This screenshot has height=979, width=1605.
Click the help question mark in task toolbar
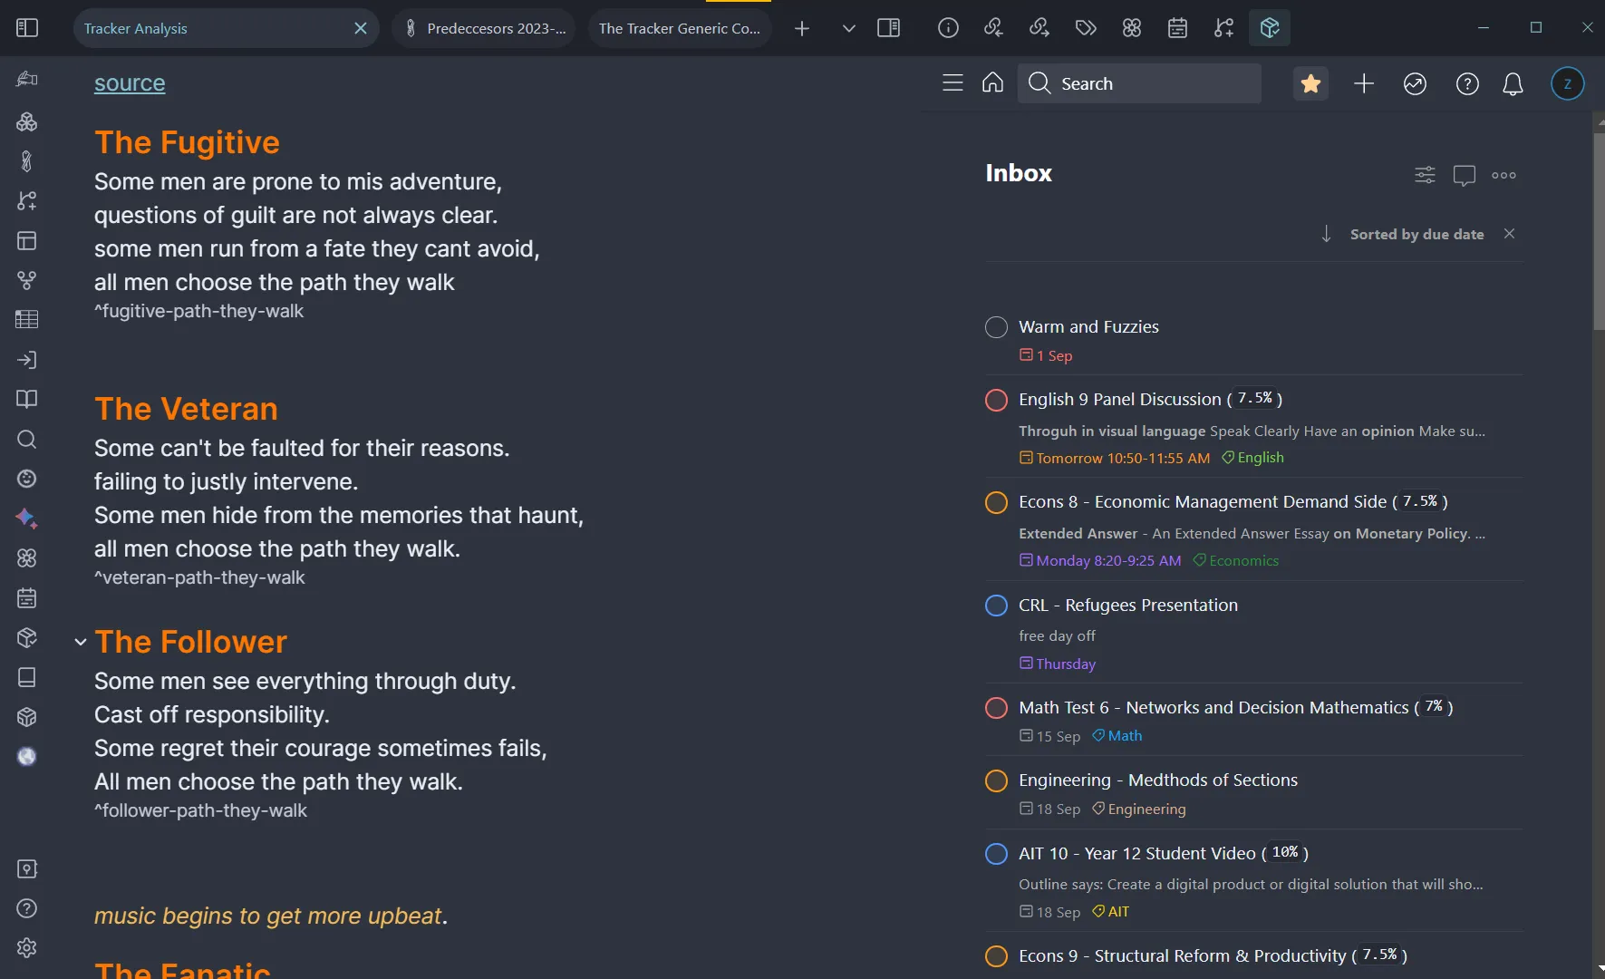1467,83
